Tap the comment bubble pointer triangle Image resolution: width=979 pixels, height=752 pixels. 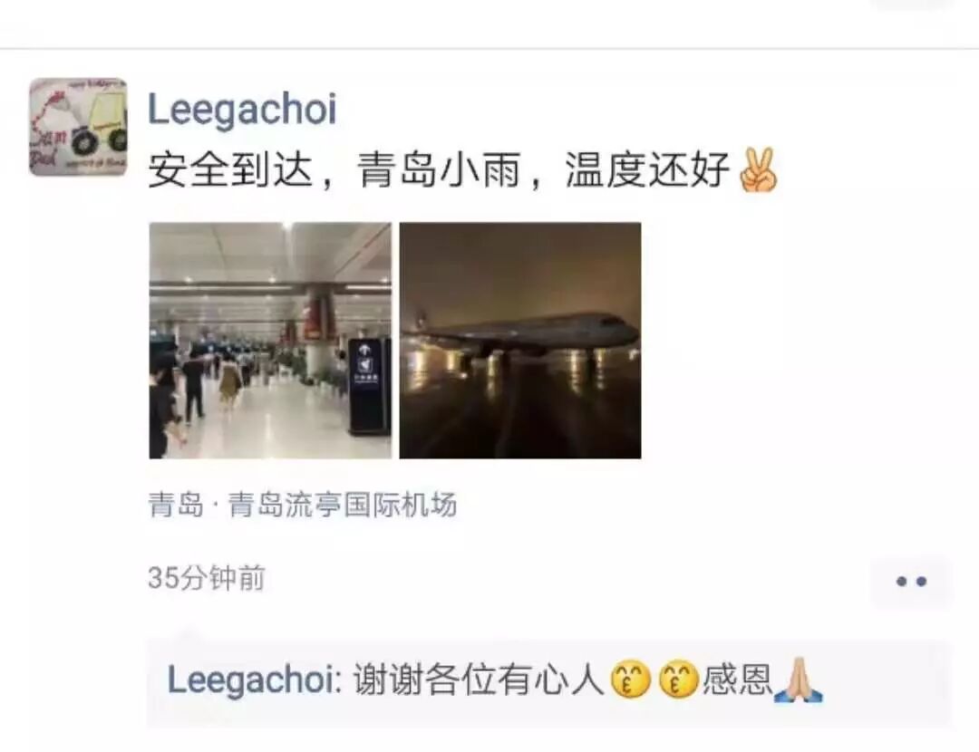coord(188,635)
